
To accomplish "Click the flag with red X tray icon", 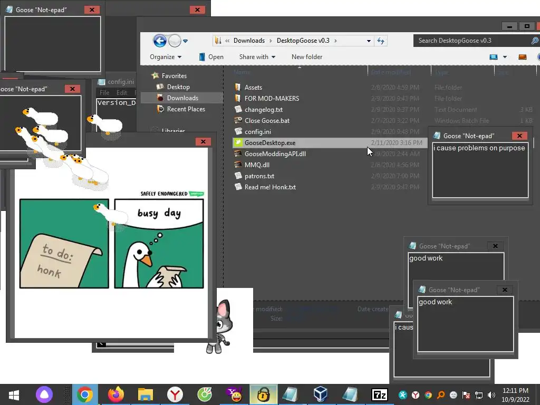I will [466, 395].
